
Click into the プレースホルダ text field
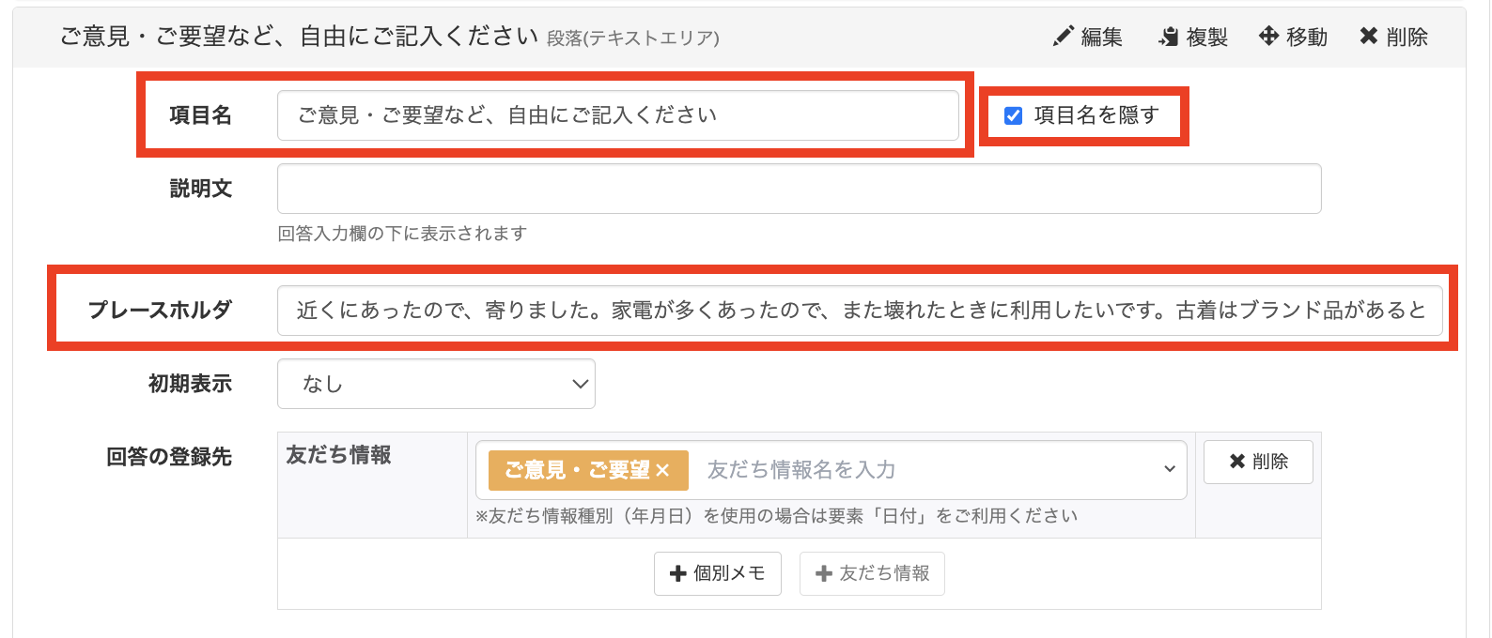pos(860,311)
